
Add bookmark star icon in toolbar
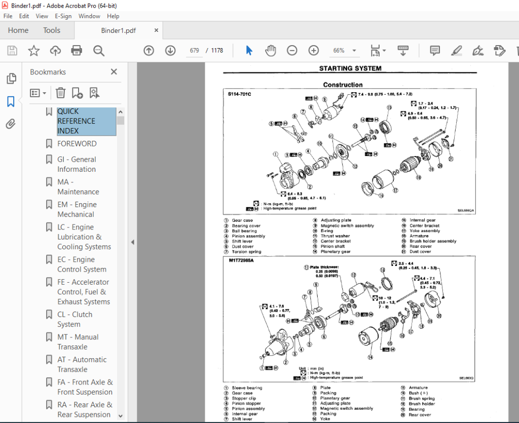[34, 51]
